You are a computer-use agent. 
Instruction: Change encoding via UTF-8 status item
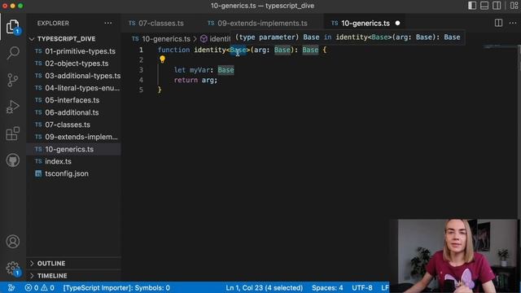(361, 287)
